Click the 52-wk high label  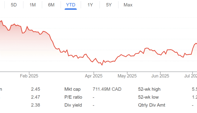click(149, 89)
